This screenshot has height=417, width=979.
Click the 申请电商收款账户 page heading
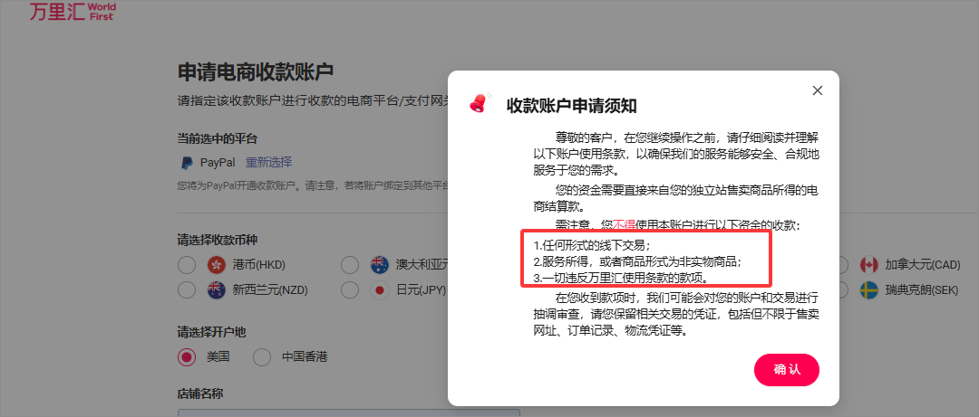point(256,71)
